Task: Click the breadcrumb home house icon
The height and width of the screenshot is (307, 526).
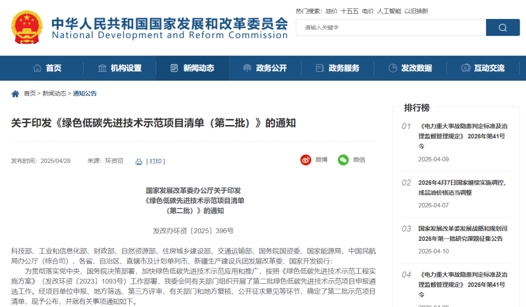Action: [16, 93]
